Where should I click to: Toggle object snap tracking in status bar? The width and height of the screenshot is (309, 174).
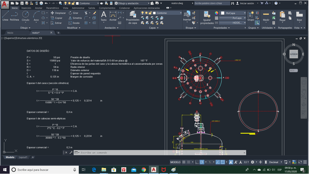coord(218,162)
